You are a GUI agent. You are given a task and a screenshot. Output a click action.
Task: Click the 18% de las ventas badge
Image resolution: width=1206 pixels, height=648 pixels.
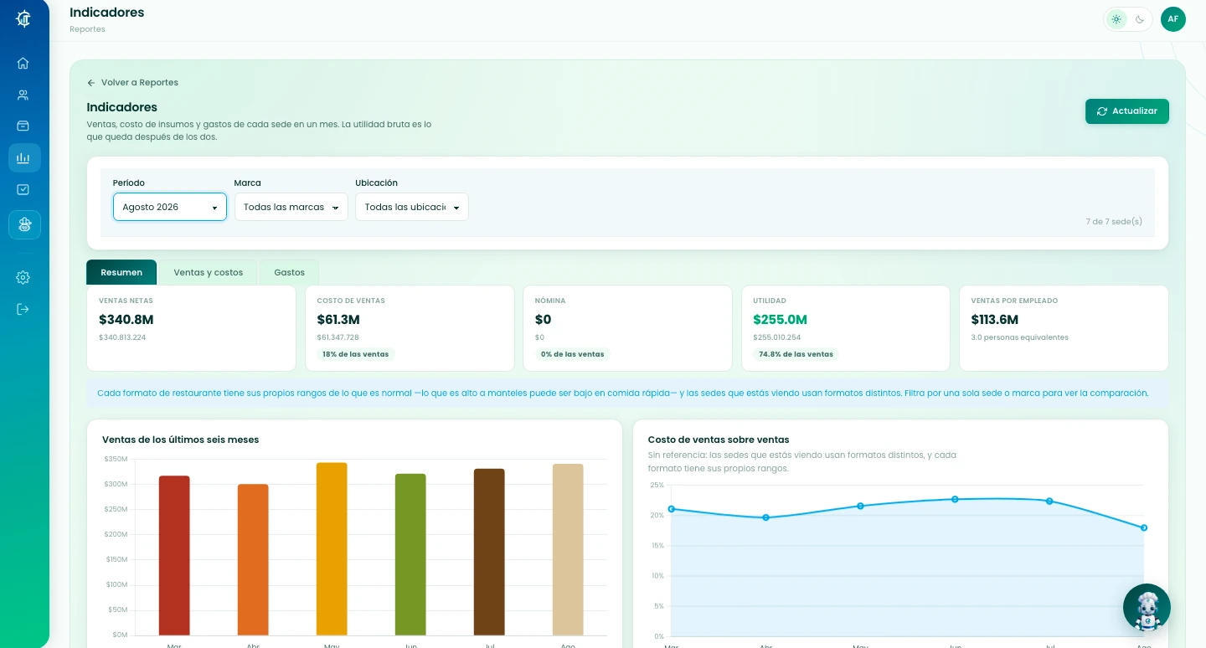click(x=356, y=354)
